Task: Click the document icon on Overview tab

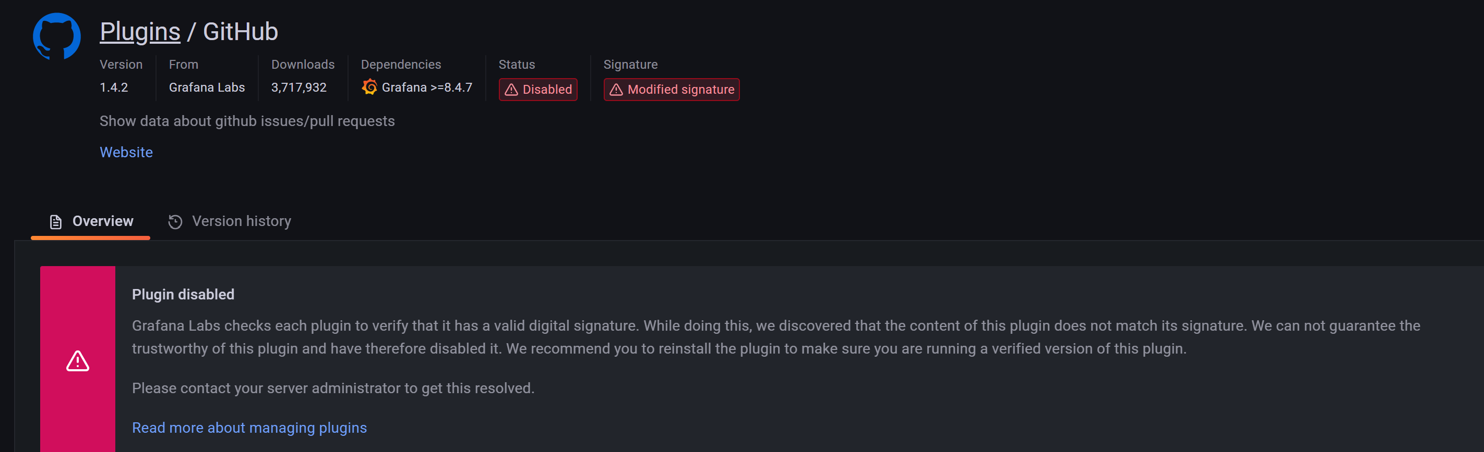Action: point(55,221)
